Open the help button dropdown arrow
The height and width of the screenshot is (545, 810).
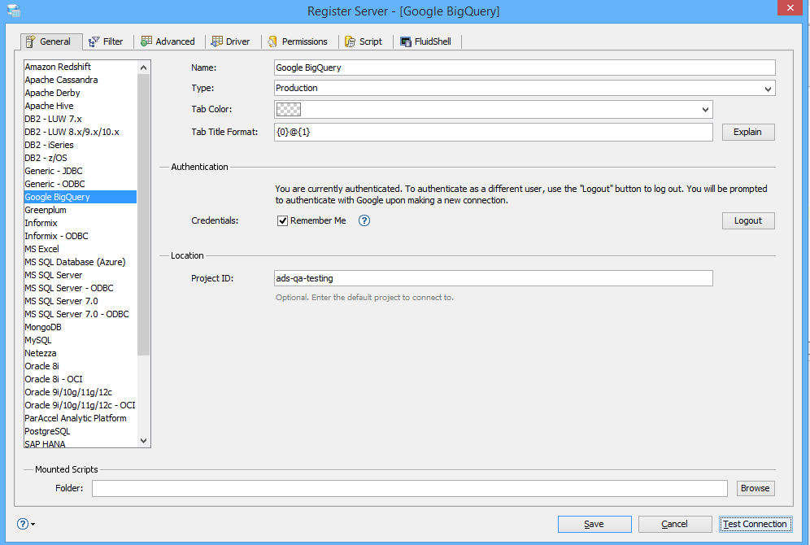[33, 525]
